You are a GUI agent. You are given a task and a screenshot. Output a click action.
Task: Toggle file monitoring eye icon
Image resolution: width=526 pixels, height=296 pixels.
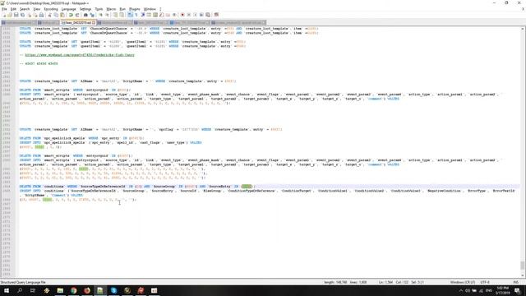[x=174, y=15]
